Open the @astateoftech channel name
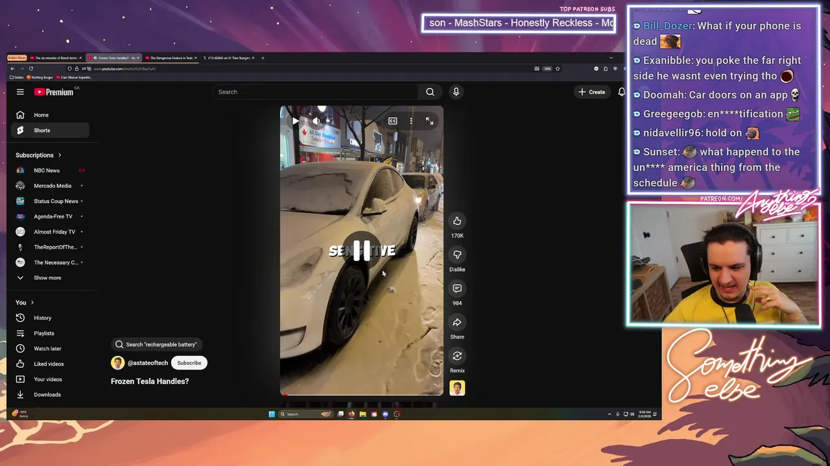830x466 pixels. tap(148, 363)
